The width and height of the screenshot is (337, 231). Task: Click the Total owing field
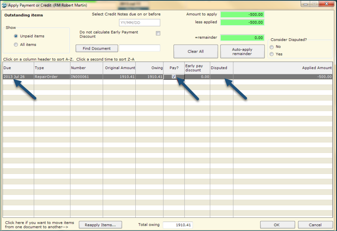(x=178, y=225)
